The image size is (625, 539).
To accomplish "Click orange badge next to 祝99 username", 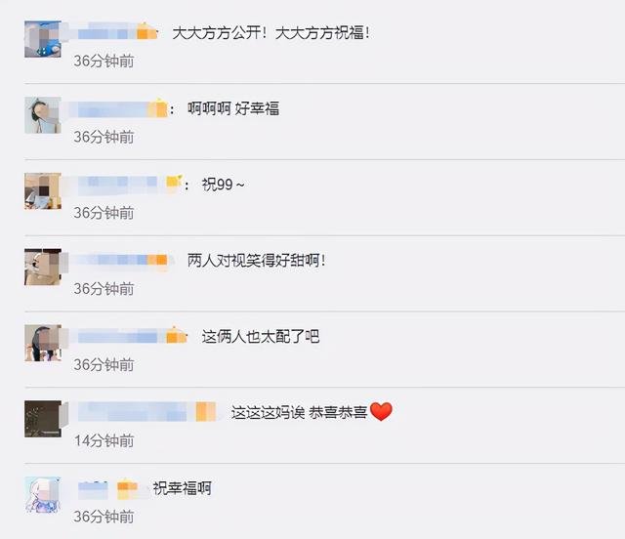I will (x=174, y=182).
